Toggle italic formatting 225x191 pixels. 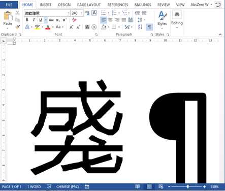[x=34, y=20]
